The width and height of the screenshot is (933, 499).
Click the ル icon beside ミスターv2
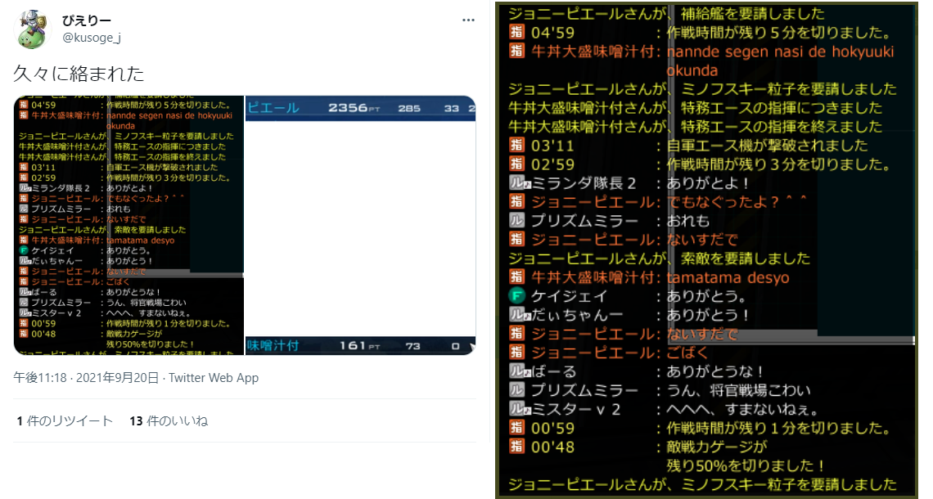click(x=517, y=409)
